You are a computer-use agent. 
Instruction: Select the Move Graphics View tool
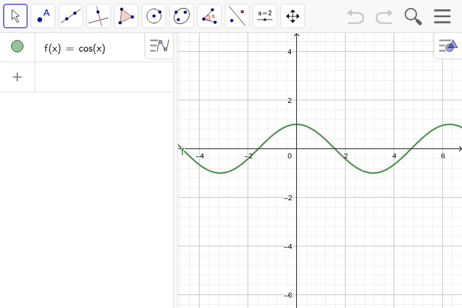pos(292,16)
